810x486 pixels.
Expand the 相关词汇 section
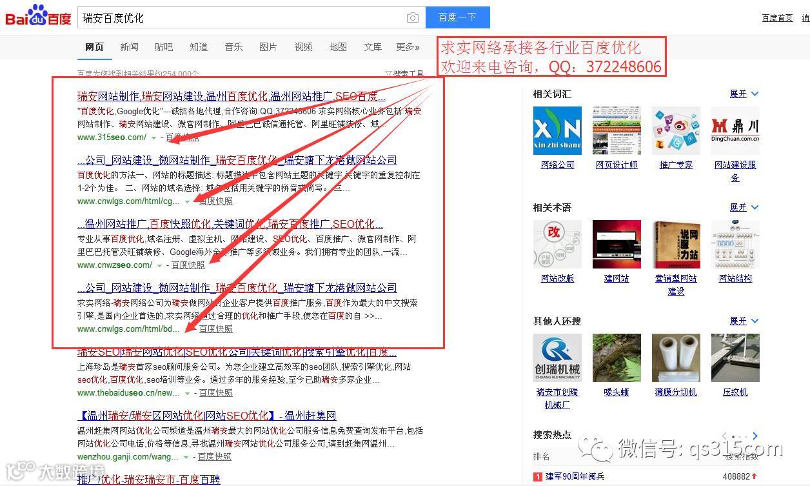pyautogui.click(x=744, y=94)
